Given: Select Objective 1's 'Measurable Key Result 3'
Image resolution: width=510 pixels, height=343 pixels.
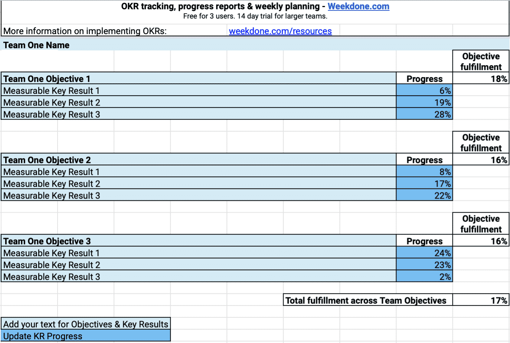Looking at the screenshot, I should coord(199,114).
